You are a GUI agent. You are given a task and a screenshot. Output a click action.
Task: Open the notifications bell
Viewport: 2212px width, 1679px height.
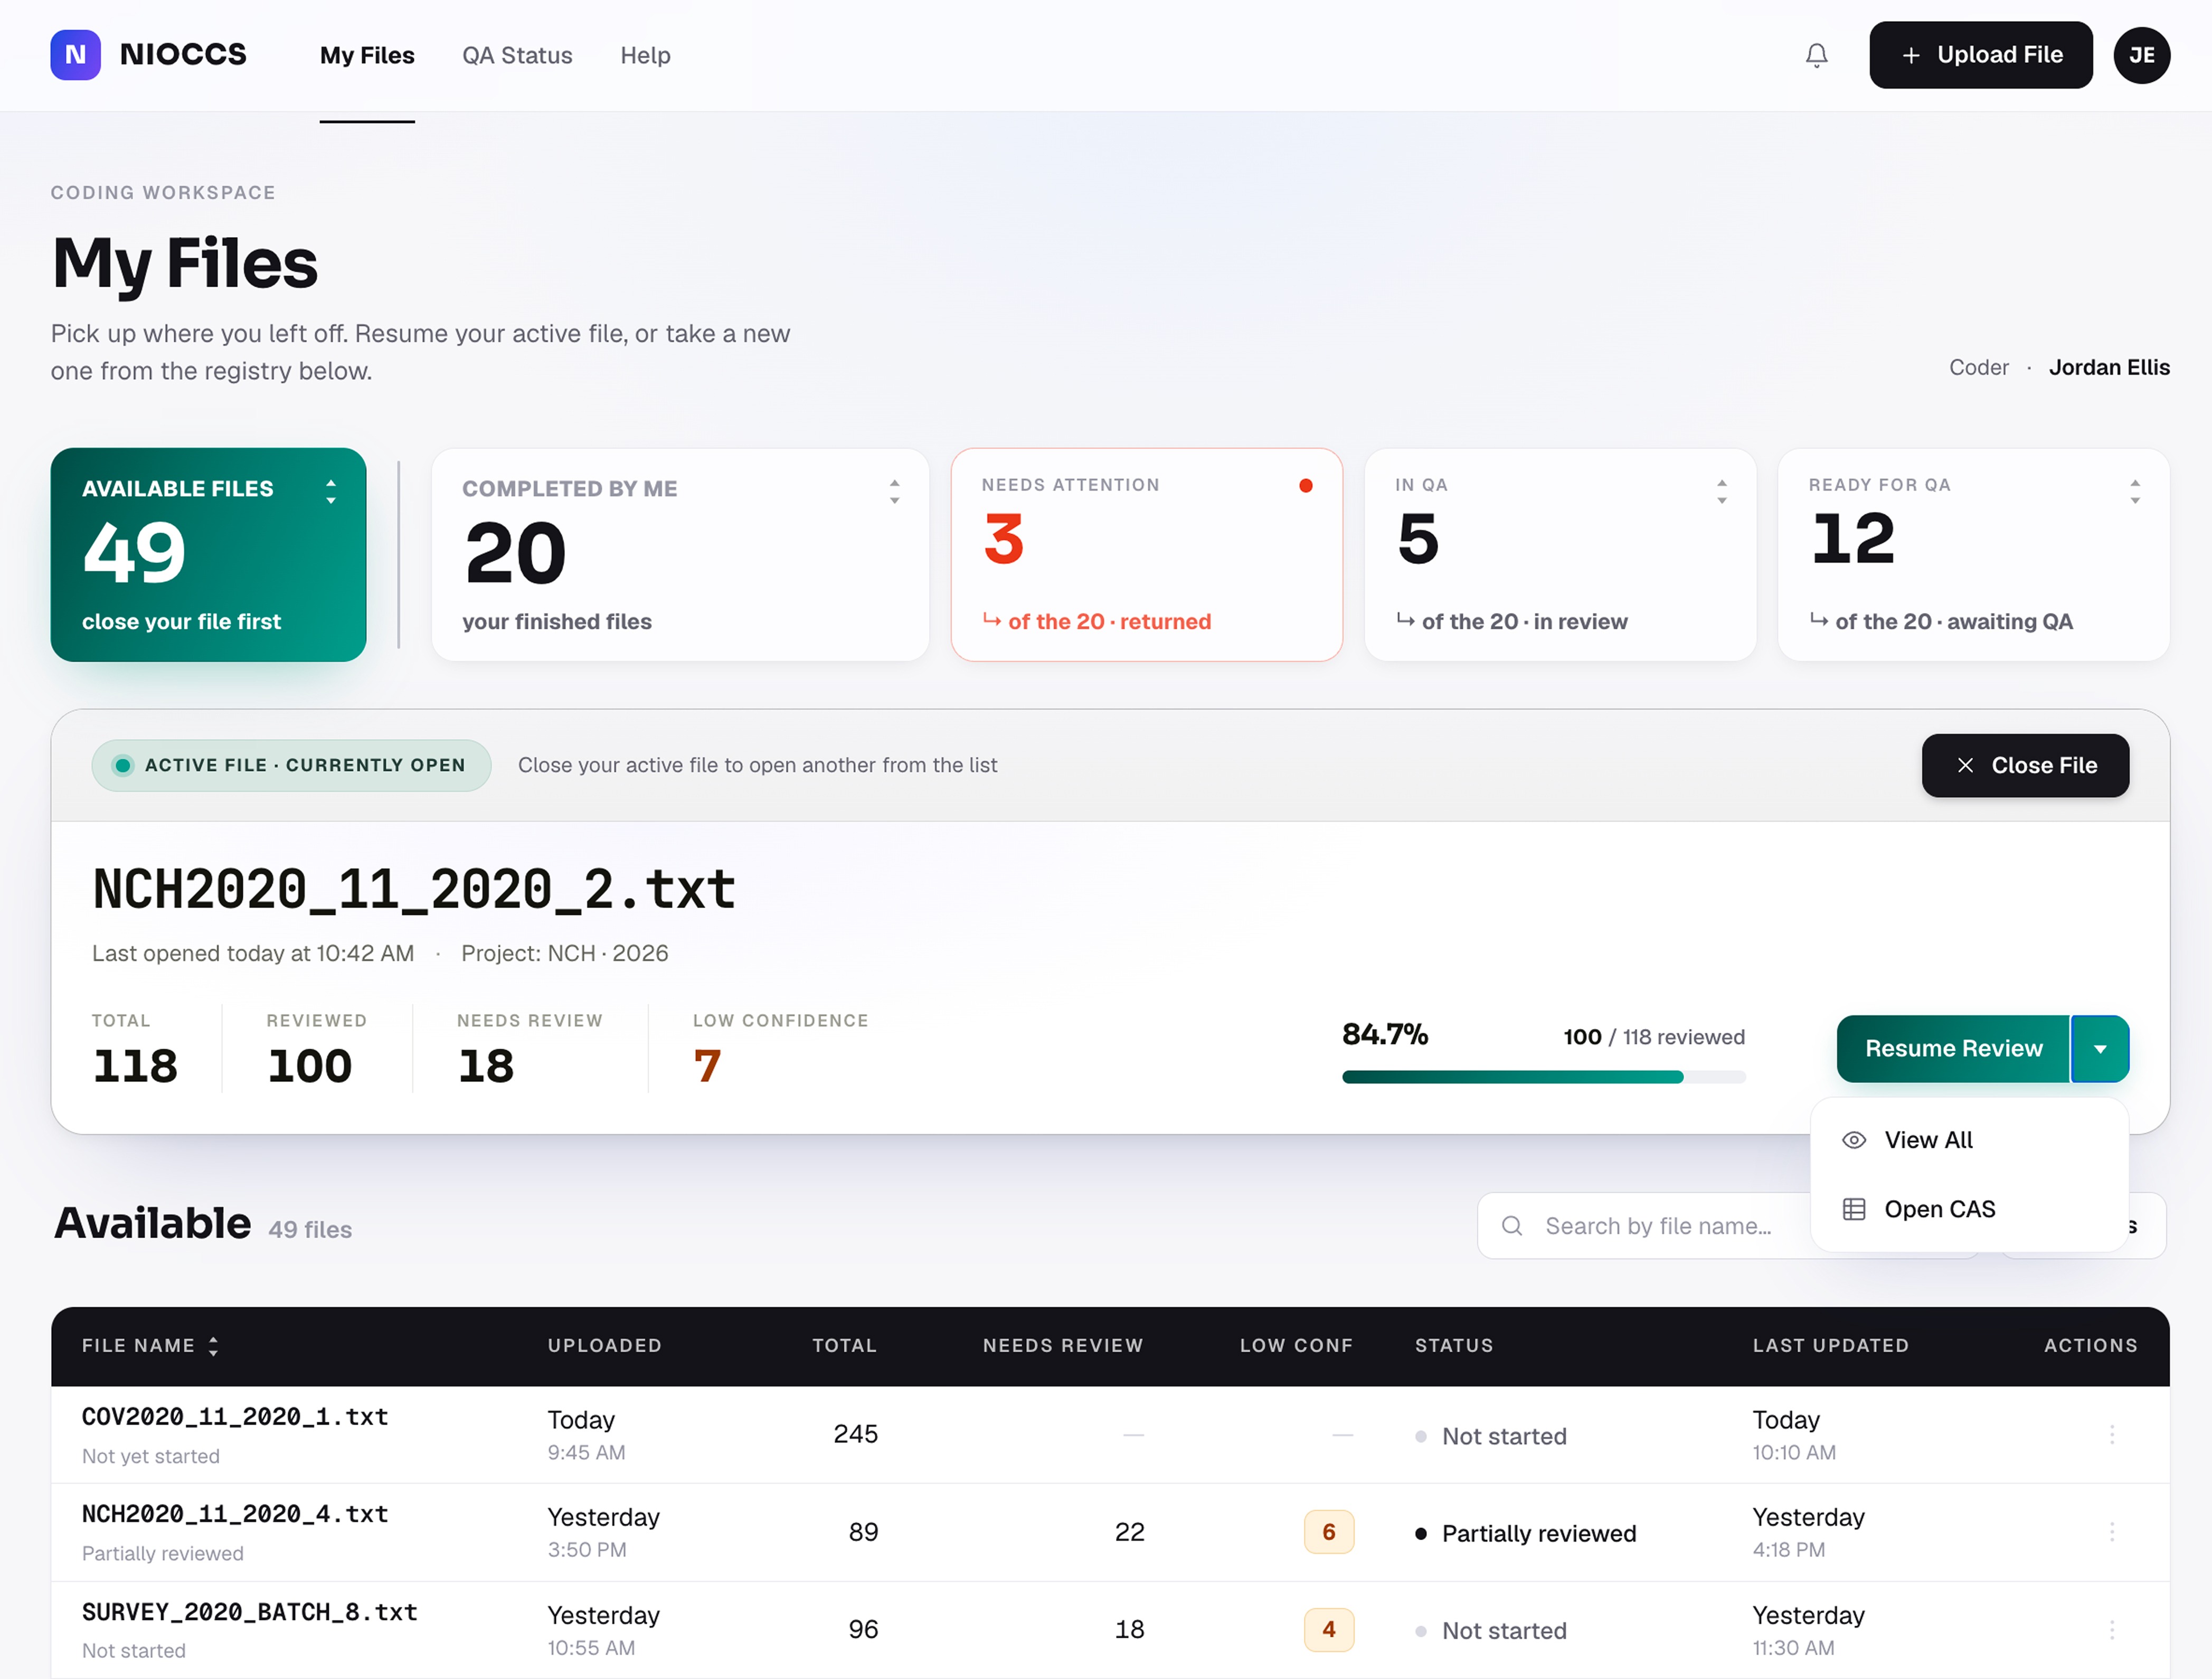(1816, 55)
